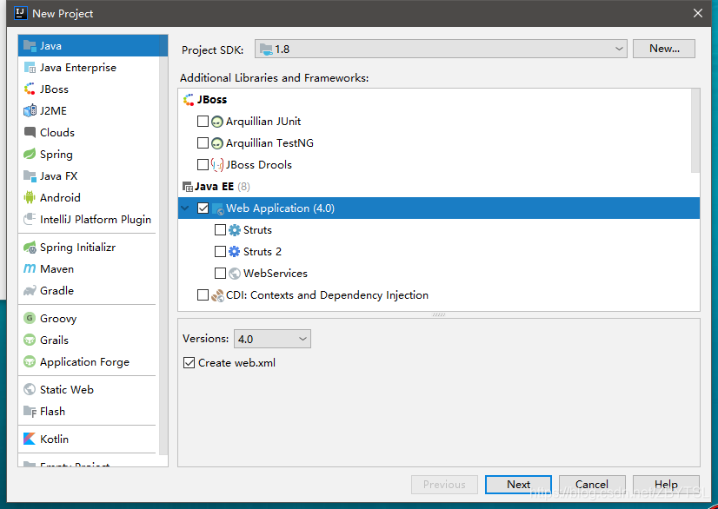The width and height of the screenshot is (718, 509).
Task: Click the Struts 2 gear icon
Action: [x=235, y=251]
